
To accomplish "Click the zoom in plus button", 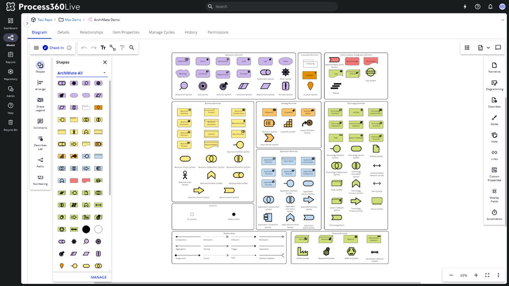I will tap(476, 275).
